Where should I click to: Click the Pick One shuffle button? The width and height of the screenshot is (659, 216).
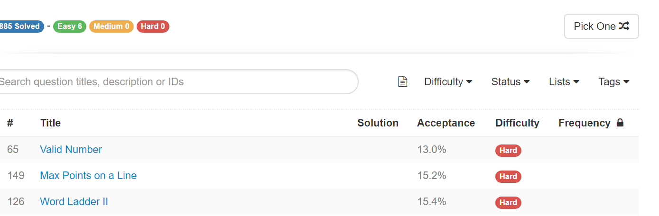click(601, 27)
